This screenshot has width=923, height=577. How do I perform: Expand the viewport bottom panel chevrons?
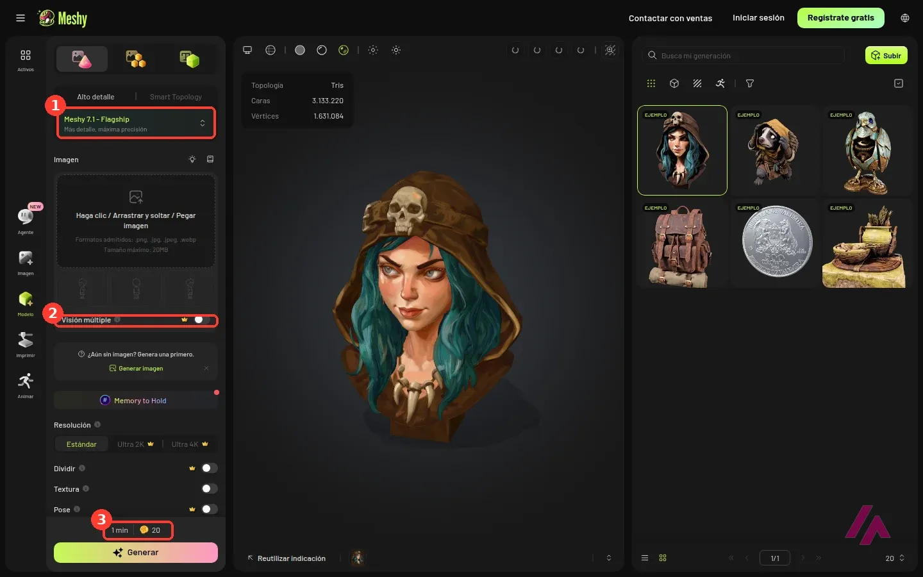pyautogui.click(x=609, y=558)
